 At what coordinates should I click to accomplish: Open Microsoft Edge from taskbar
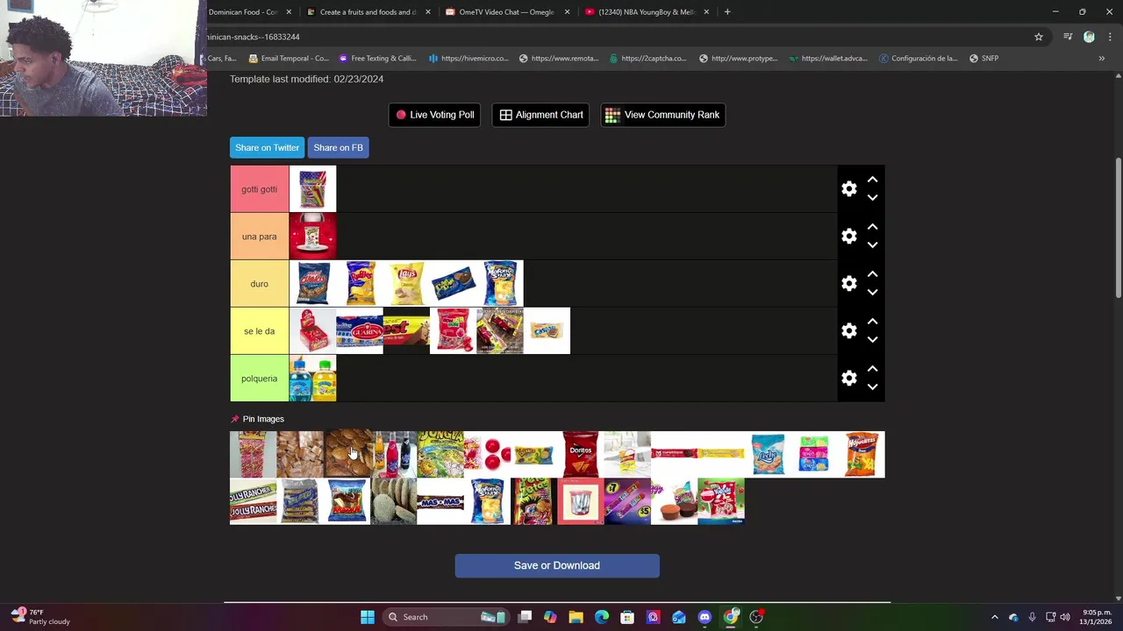[x=602, y=617]
